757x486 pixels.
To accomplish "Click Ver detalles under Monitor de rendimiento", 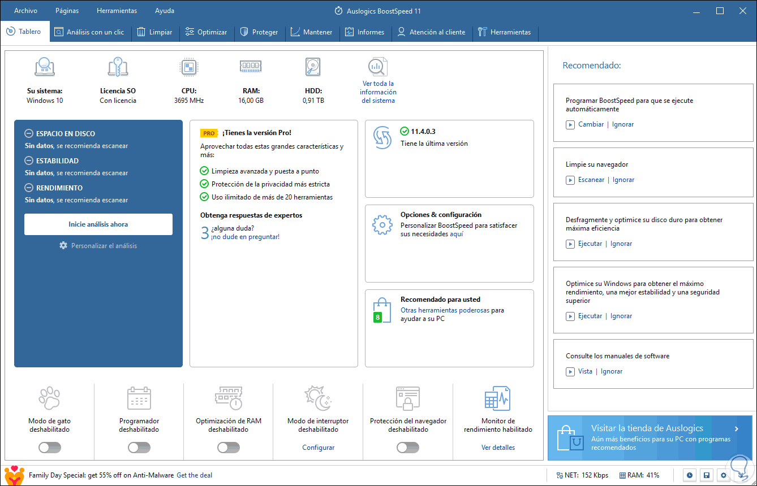I will coord(498,448).
